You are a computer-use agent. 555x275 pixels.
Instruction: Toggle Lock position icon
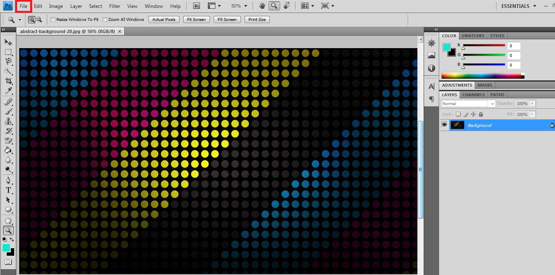point(473,114)
